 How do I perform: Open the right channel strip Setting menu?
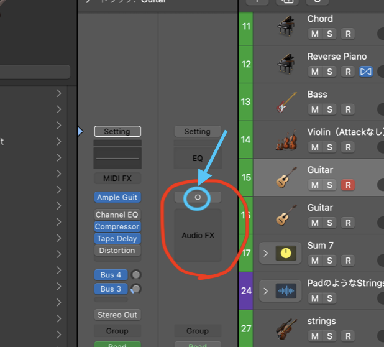(198, 131)
